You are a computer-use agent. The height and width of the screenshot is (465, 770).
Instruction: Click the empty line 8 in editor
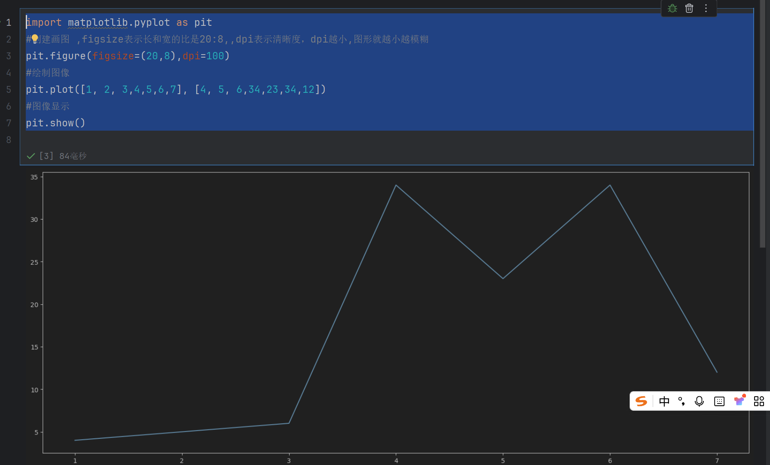[389, 140]
